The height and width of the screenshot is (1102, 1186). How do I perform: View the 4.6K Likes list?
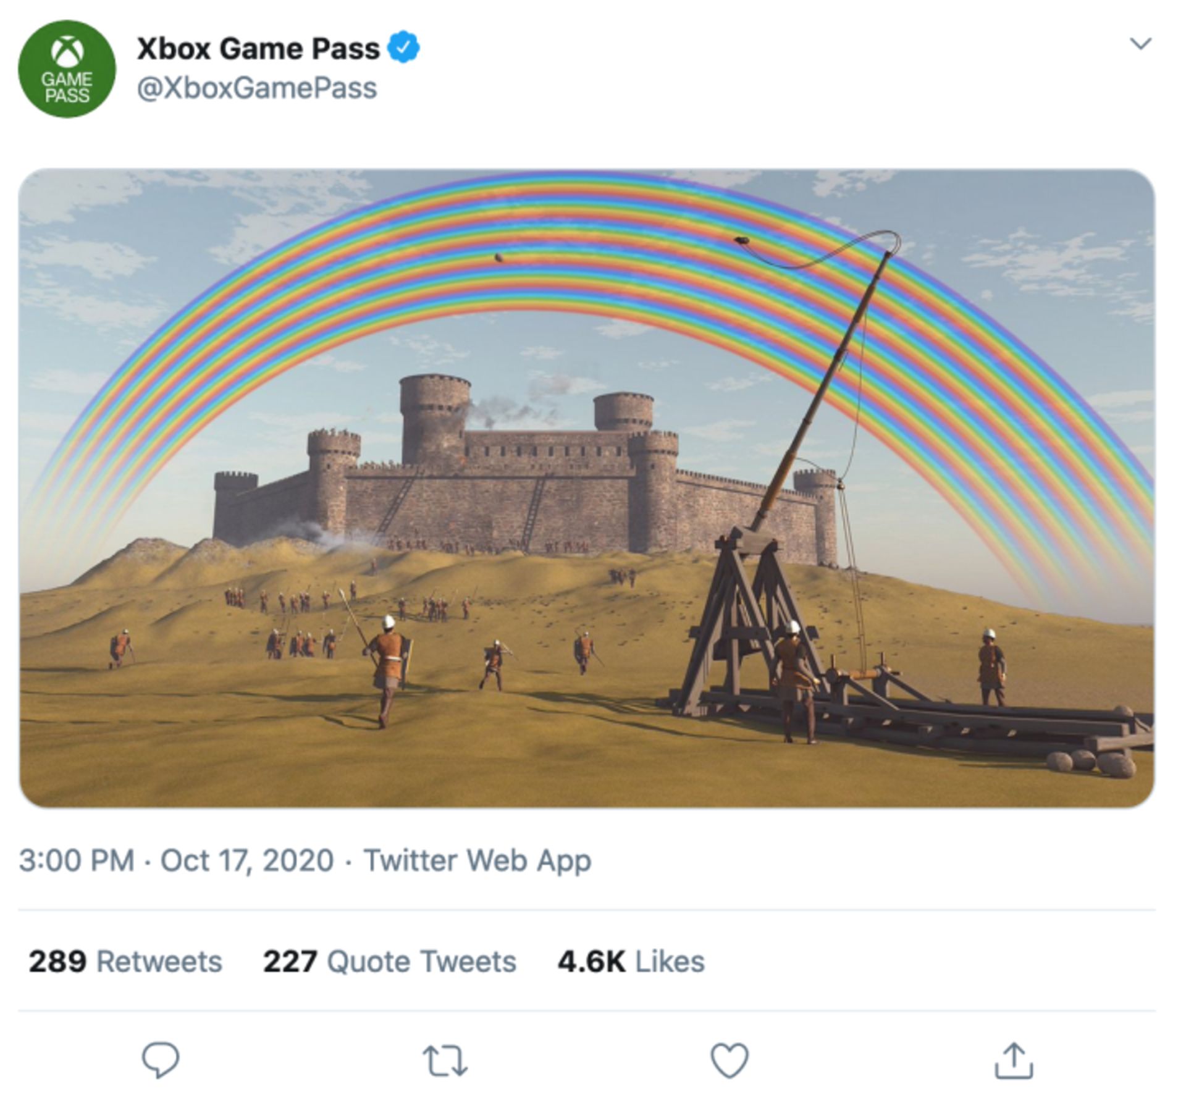[x=631, y=961]
